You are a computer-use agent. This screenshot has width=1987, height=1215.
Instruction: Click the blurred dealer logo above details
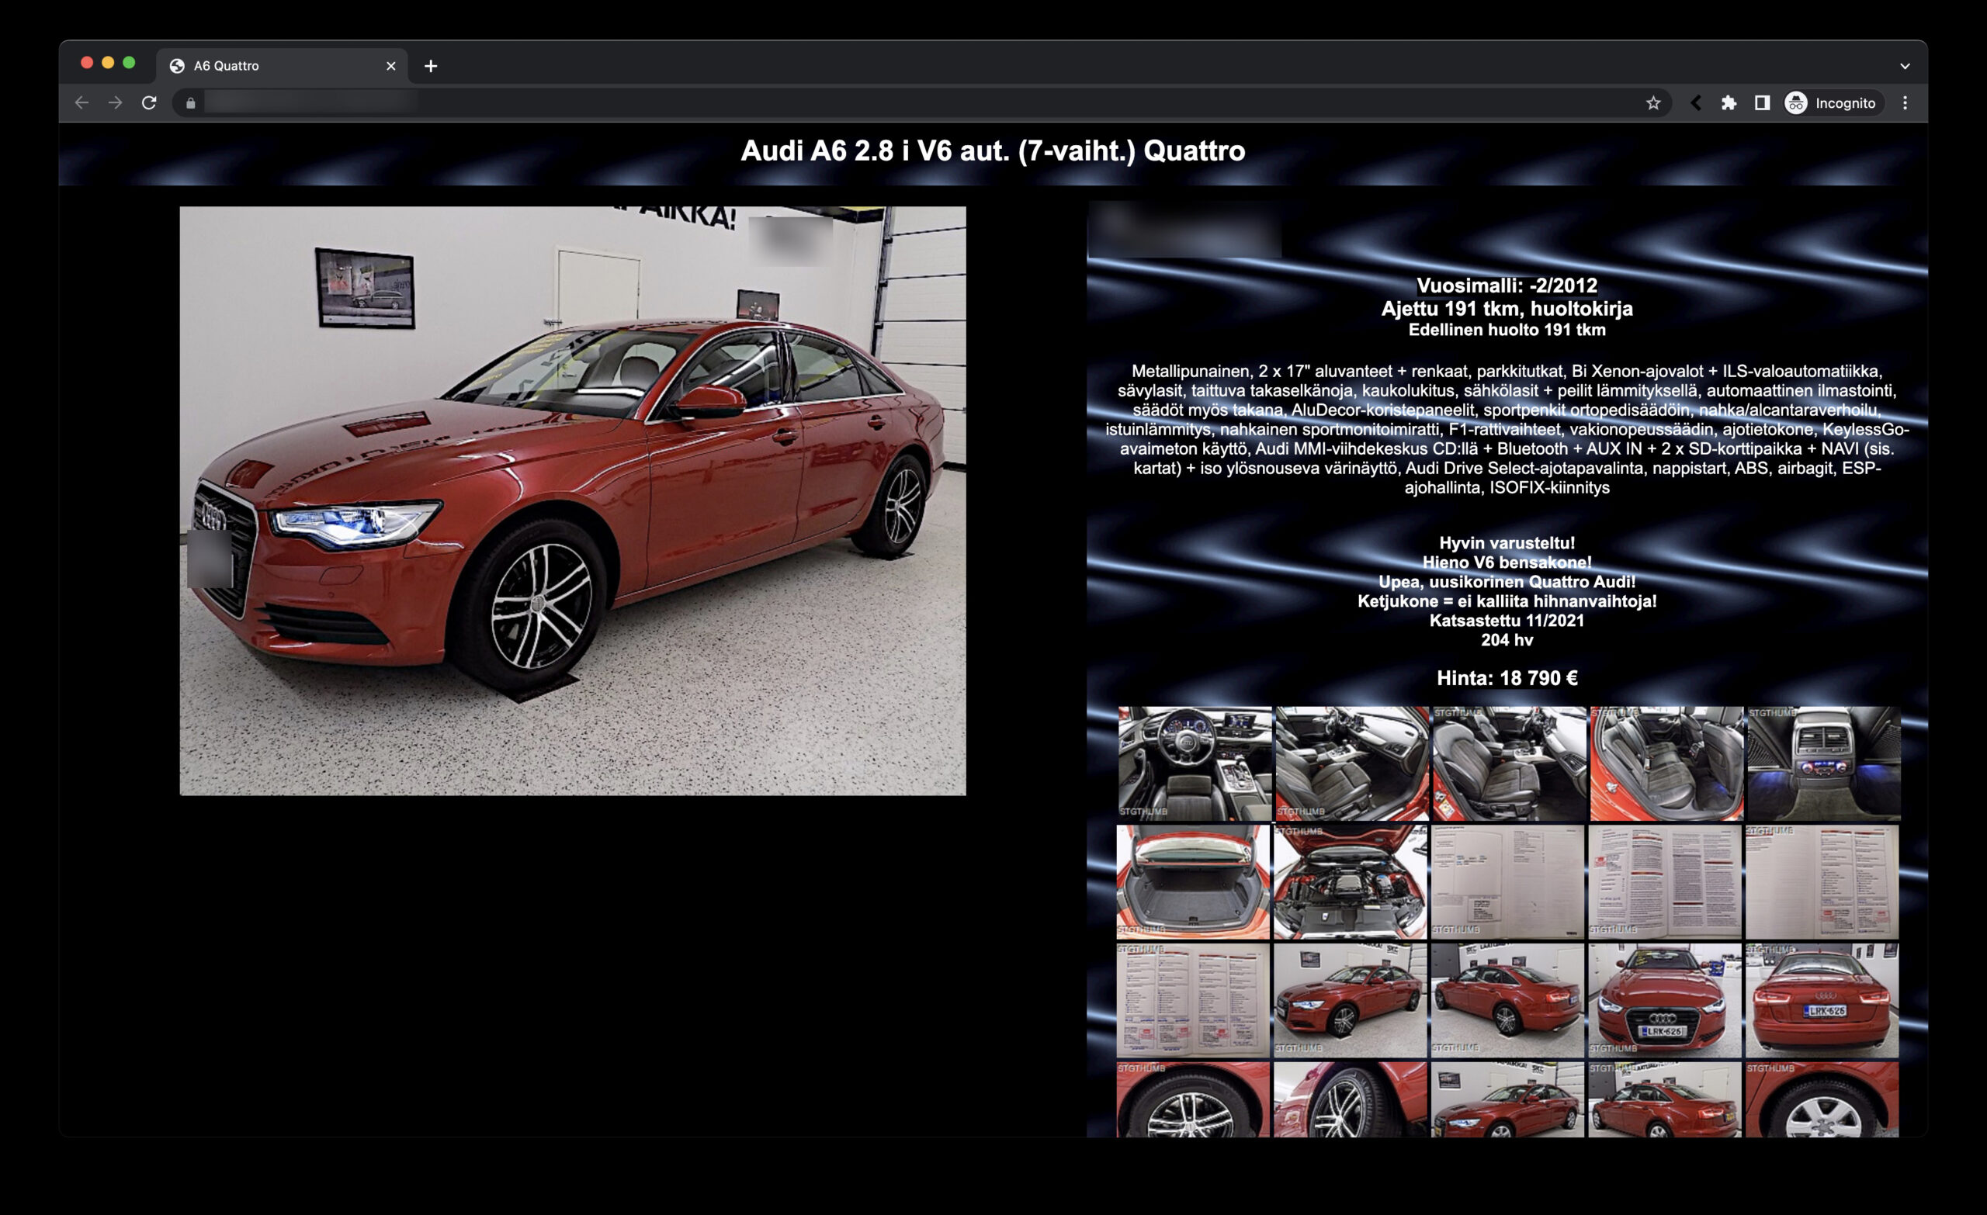pyautogui.click(x=1184, y=230)
